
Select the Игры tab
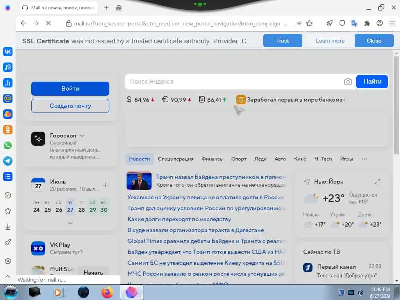pos(346,159)
